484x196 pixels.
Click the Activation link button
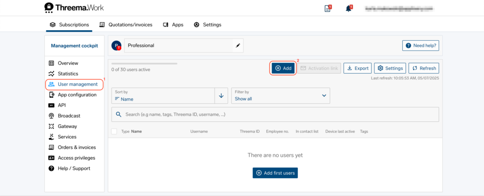click(x=319, y=68)
